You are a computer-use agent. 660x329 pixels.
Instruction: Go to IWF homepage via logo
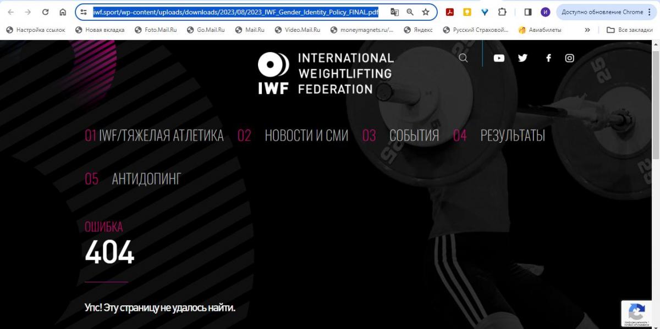click(x=326, y=73)
